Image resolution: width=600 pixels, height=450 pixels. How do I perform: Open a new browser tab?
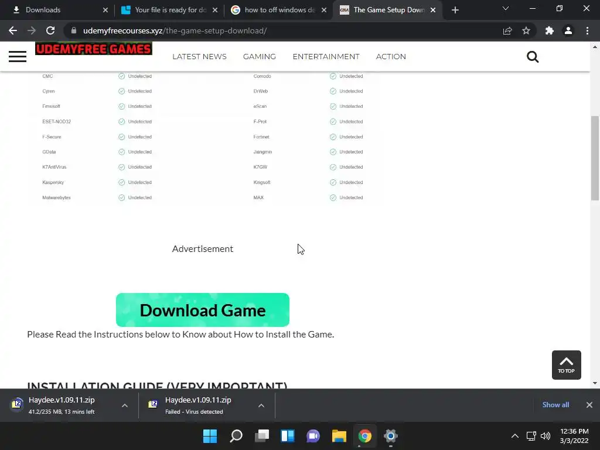(x=455, y=10)
